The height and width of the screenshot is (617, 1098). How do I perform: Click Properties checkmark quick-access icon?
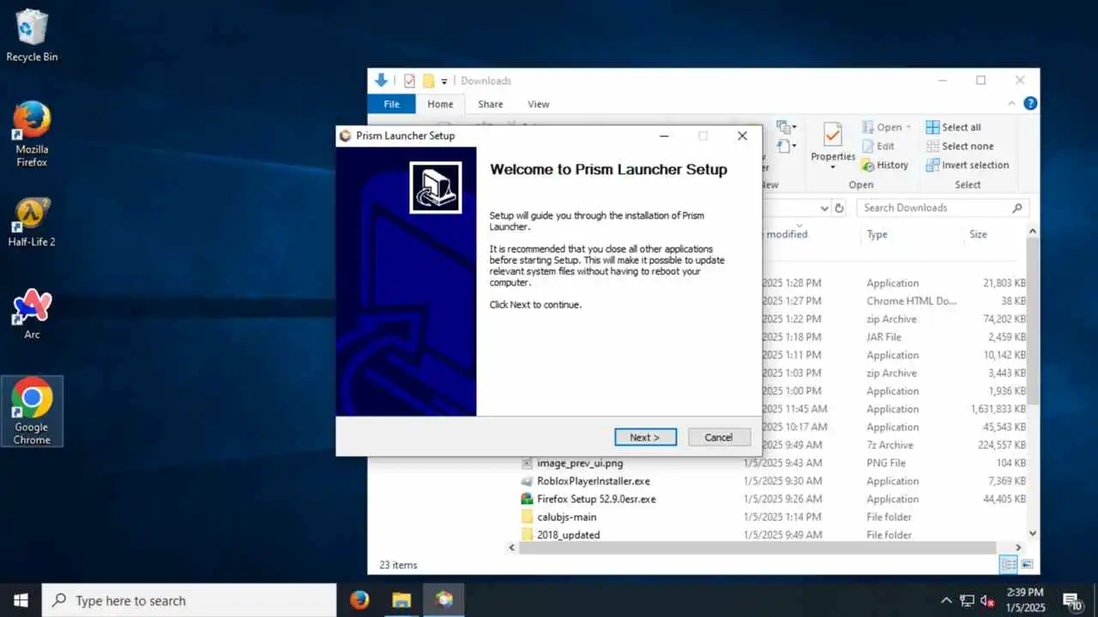(x=409, y=81)
